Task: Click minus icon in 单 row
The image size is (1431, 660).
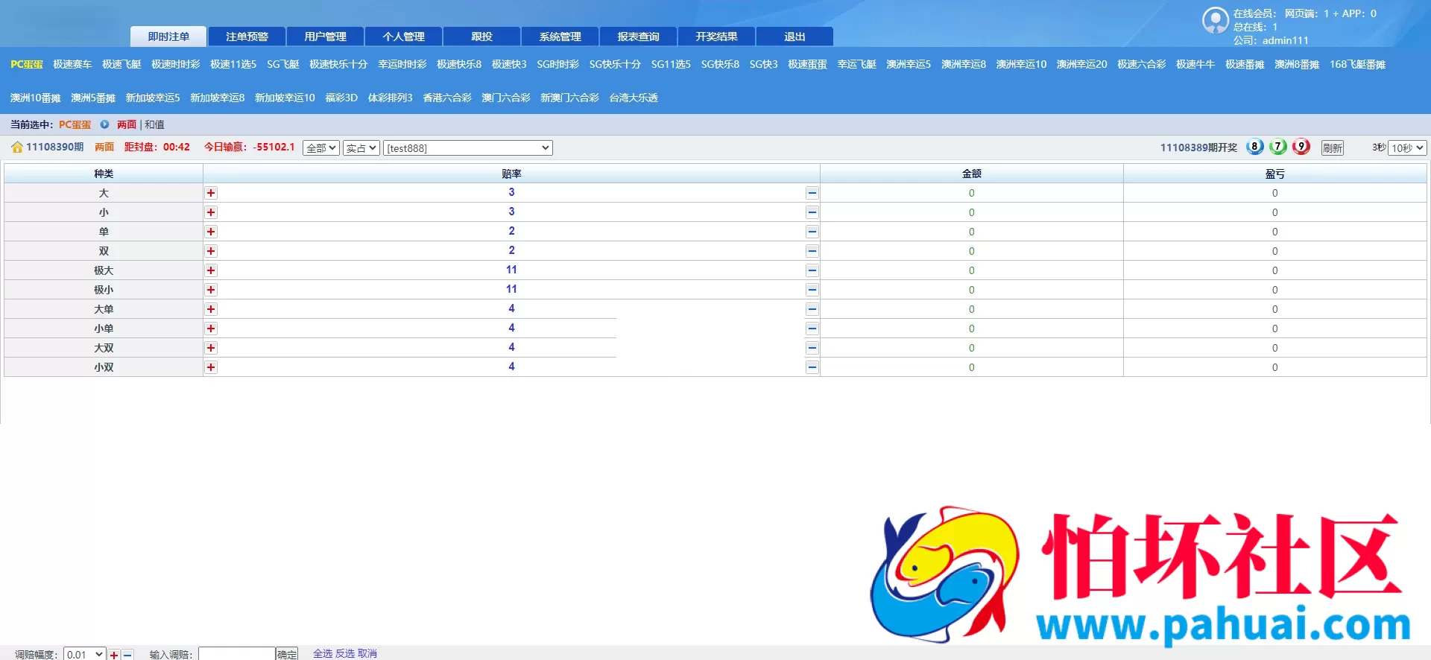Action: click(x=812, y=232)
